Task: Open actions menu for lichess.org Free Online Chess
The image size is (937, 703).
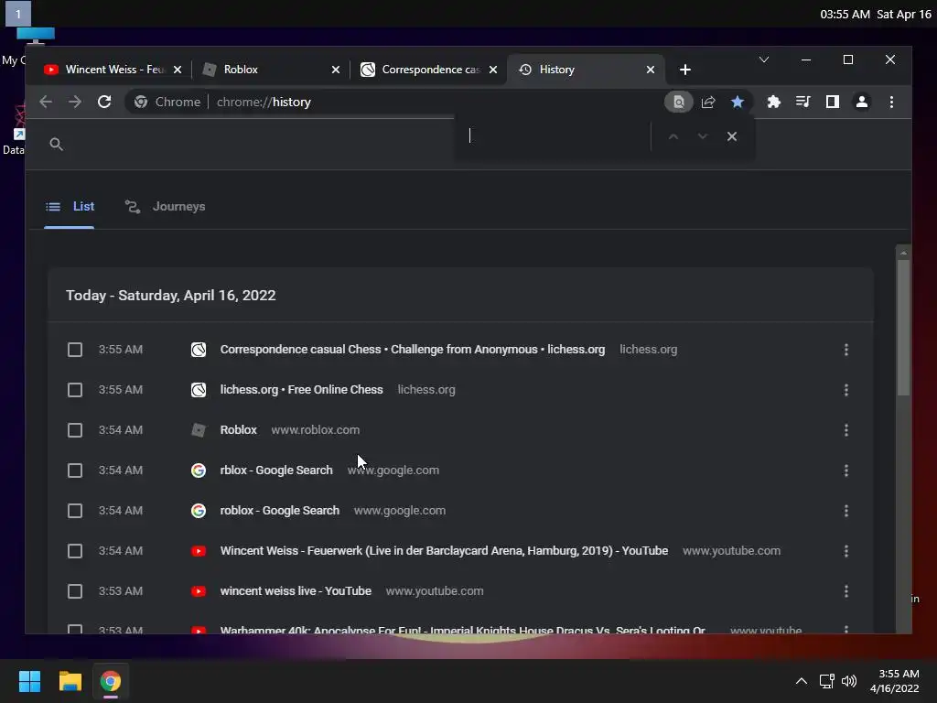Action: [846, 390]
